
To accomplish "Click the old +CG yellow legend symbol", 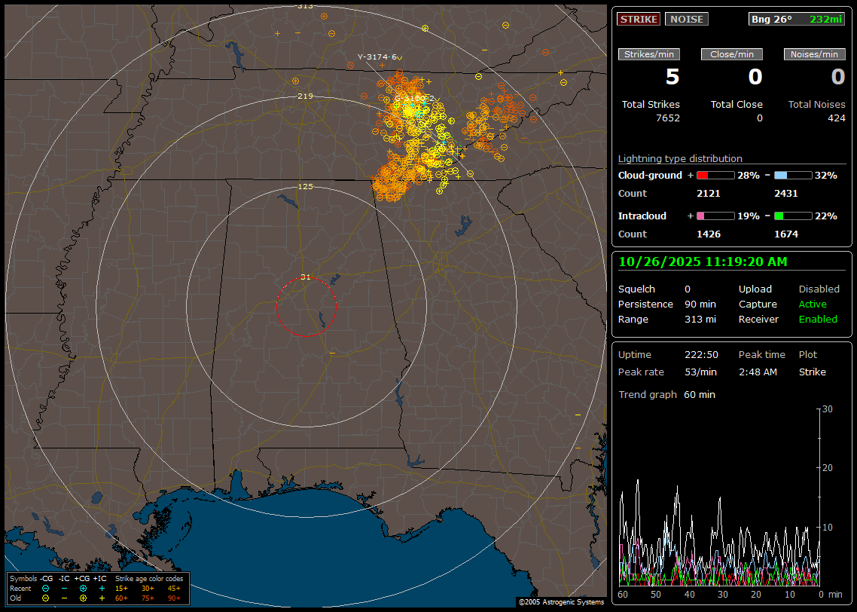I will coord(83,598).
